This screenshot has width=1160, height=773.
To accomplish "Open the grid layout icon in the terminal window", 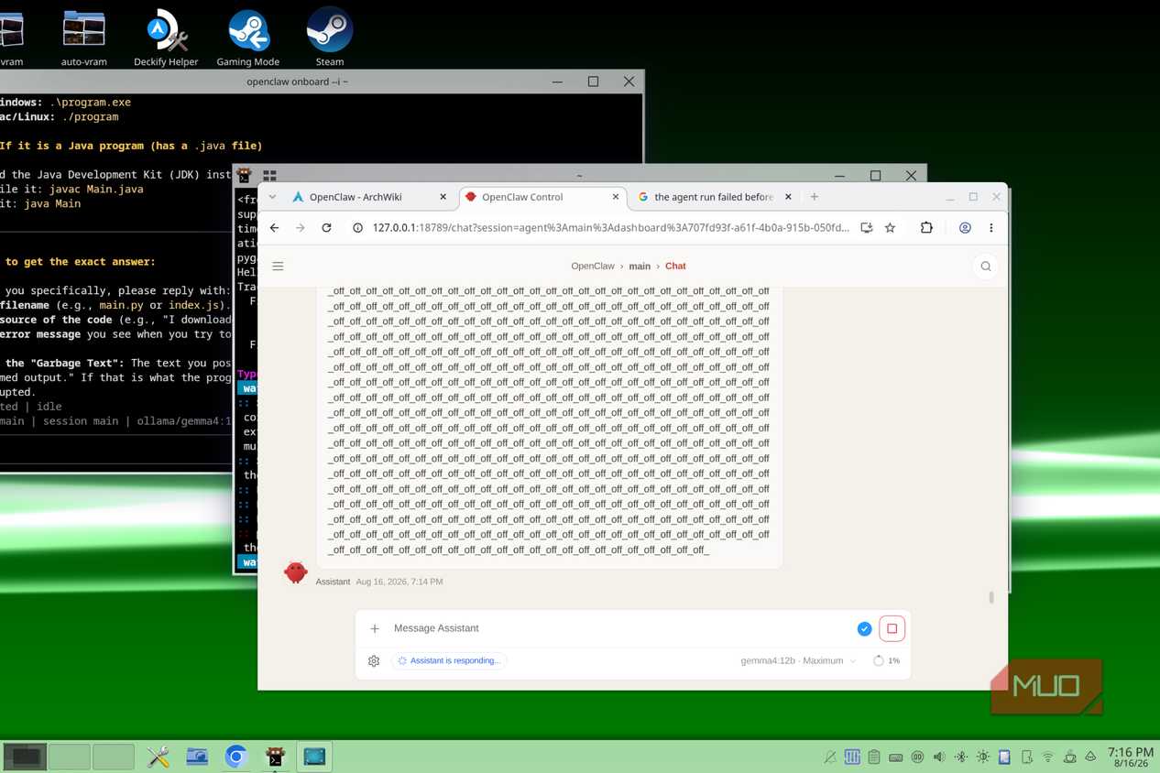I will pos(269,176).
